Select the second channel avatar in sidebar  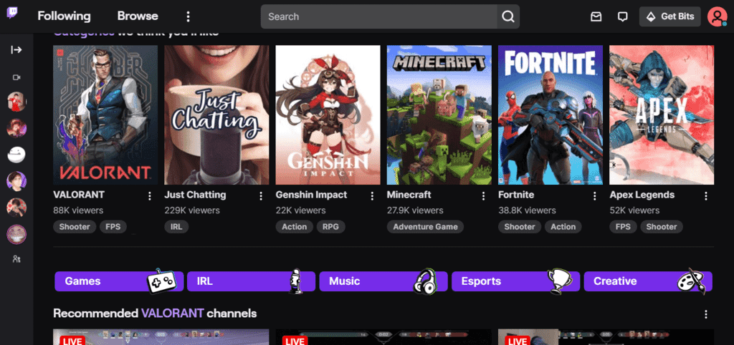coord(16,128)
